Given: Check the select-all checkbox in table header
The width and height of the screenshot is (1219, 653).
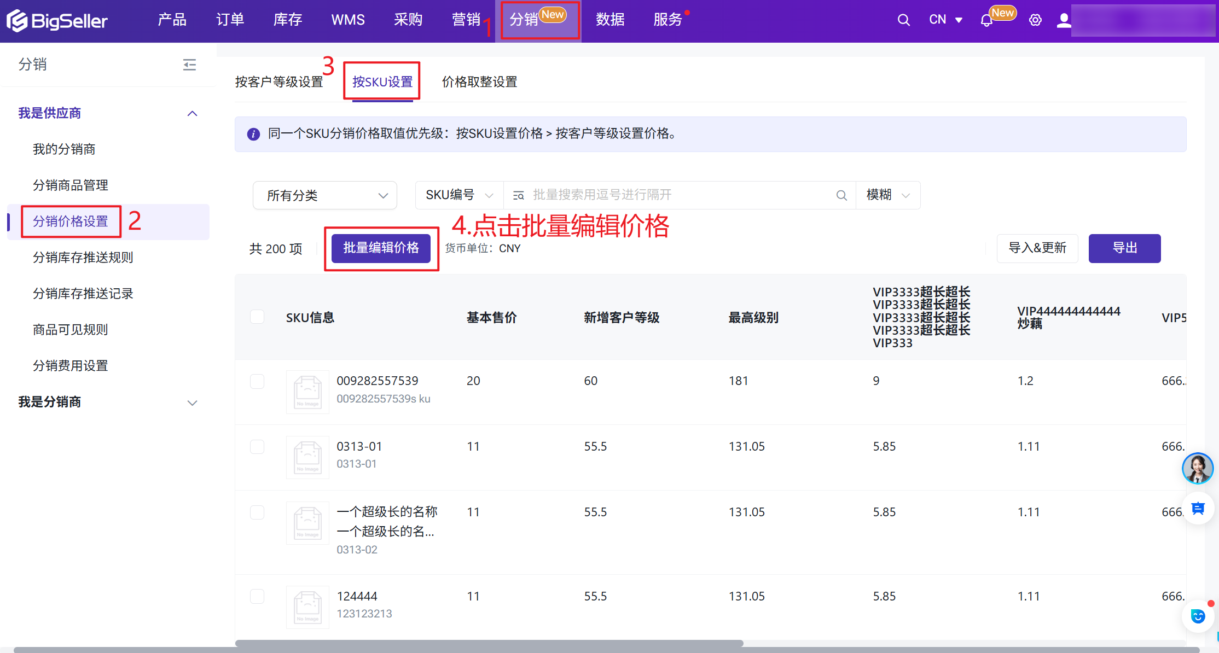Looking at the screenshot, I should [x=257, y=317].
